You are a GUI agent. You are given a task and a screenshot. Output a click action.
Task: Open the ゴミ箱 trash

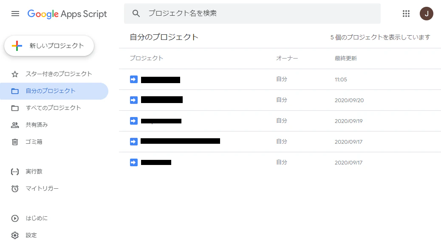54,142
